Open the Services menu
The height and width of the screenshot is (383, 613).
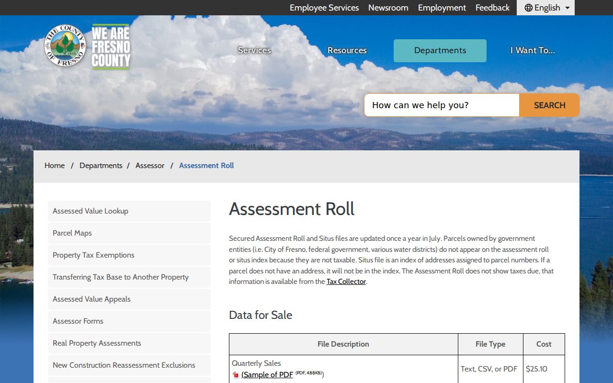pyautogui.click(x=254, y=50)
